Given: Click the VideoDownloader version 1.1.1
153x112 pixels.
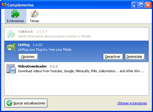Looking at the screenshot, I should point(54,66).
